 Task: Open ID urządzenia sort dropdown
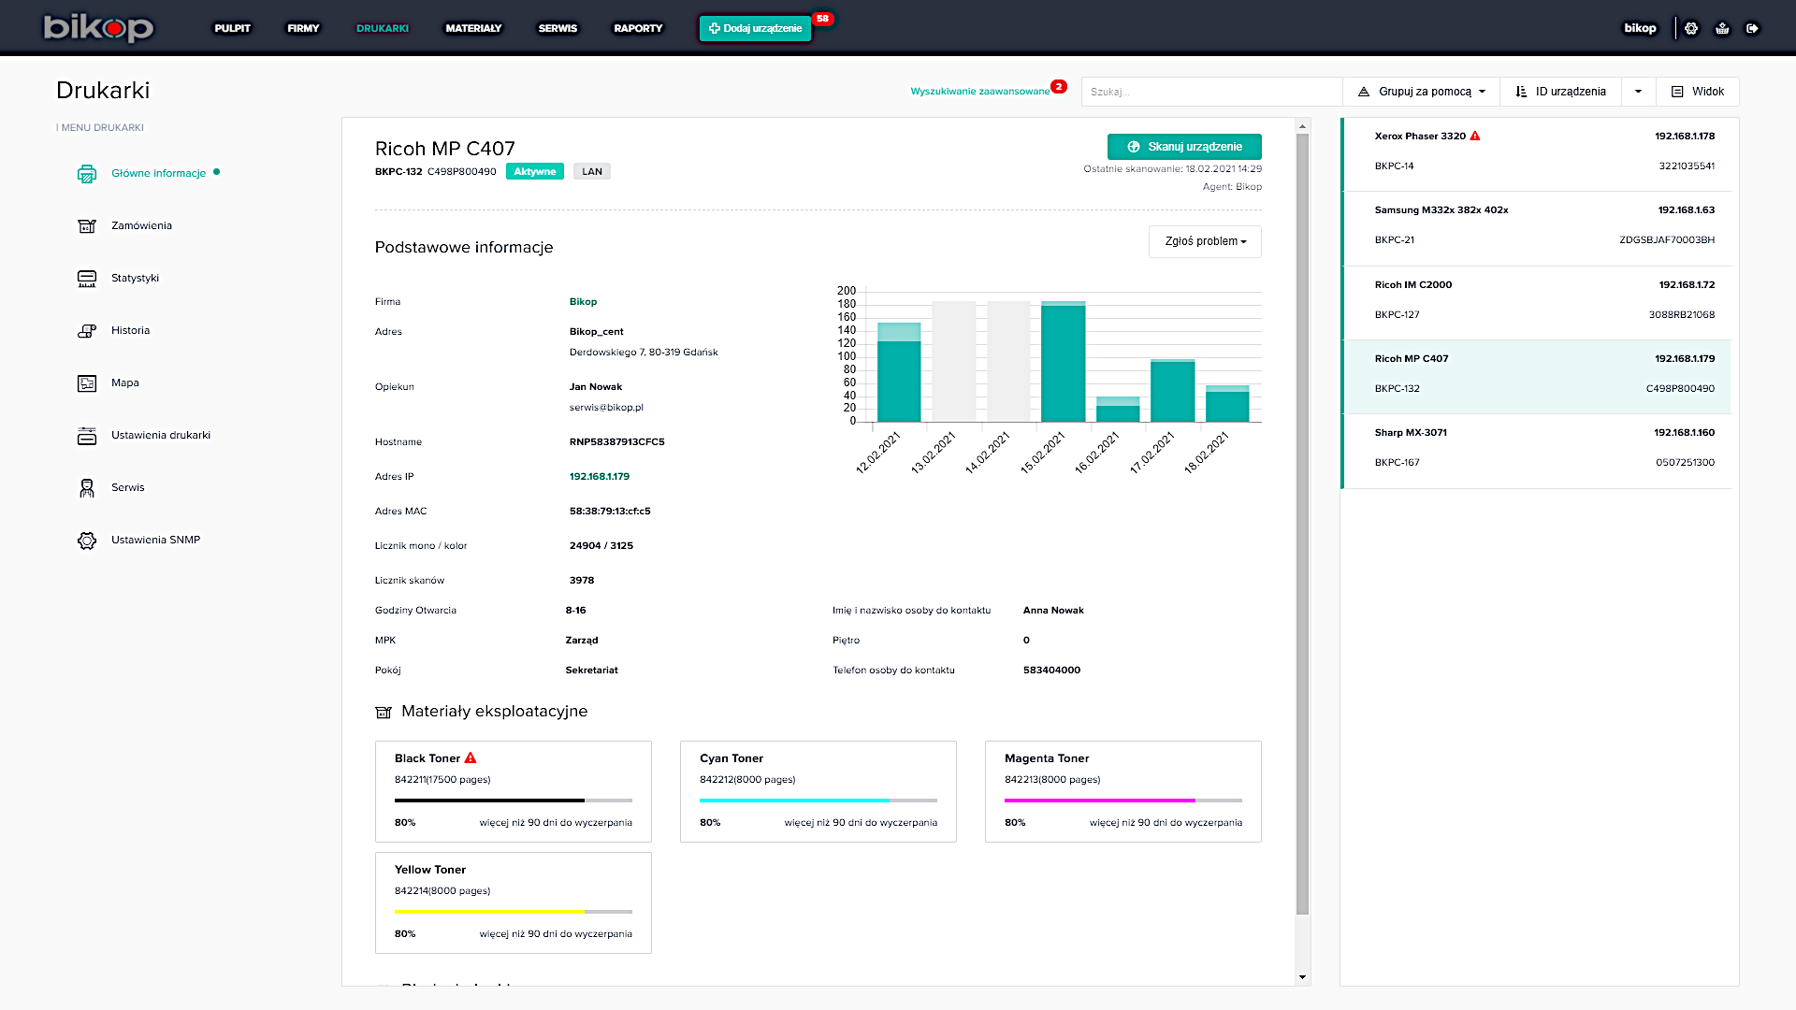pyautogui.click(x=1560, y=92)
